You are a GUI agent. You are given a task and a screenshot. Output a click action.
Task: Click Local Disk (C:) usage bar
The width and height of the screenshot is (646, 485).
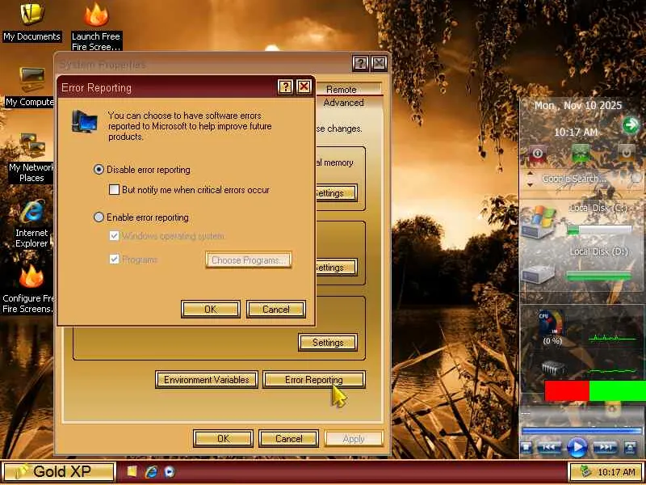599,230
